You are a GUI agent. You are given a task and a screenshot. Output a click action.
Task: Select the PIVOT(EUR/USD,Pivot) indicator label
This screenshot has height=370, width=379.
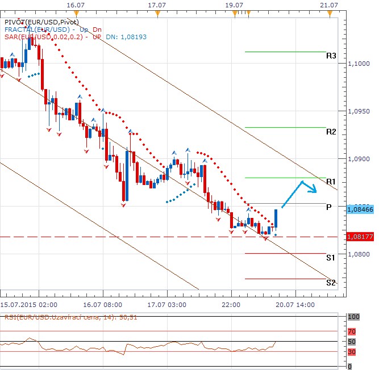pos(35,21)
